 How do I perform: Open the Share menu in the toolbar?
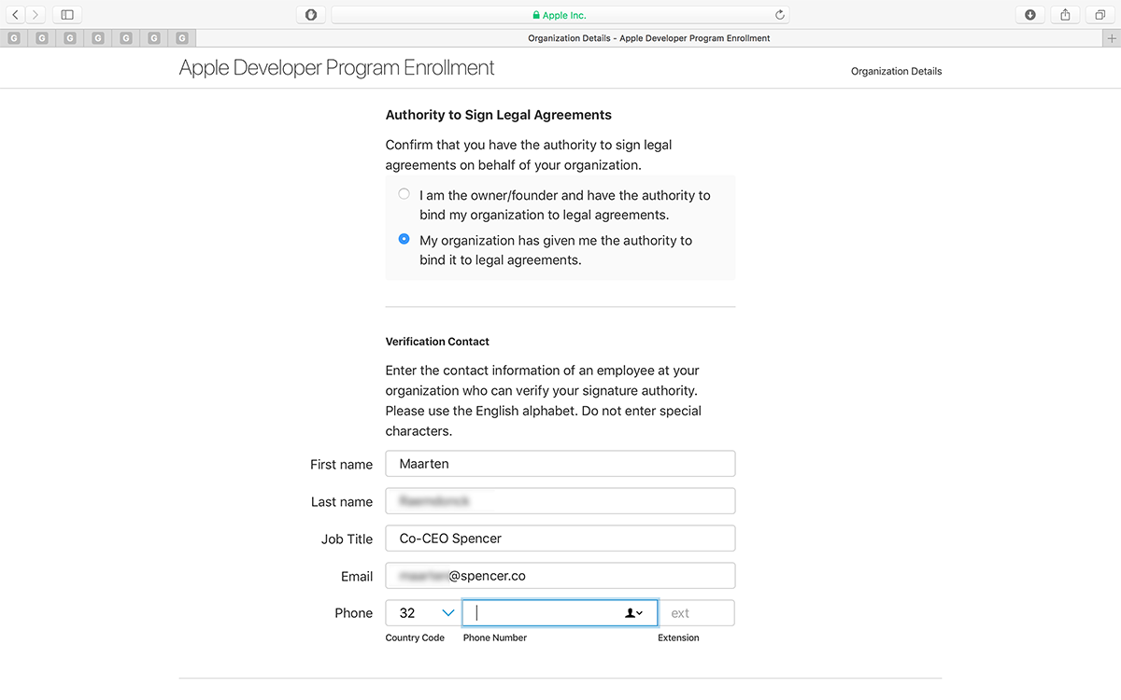pos(1065,15)
